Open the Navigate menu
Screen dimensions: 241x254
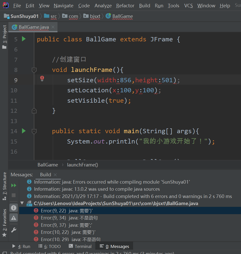64,6
